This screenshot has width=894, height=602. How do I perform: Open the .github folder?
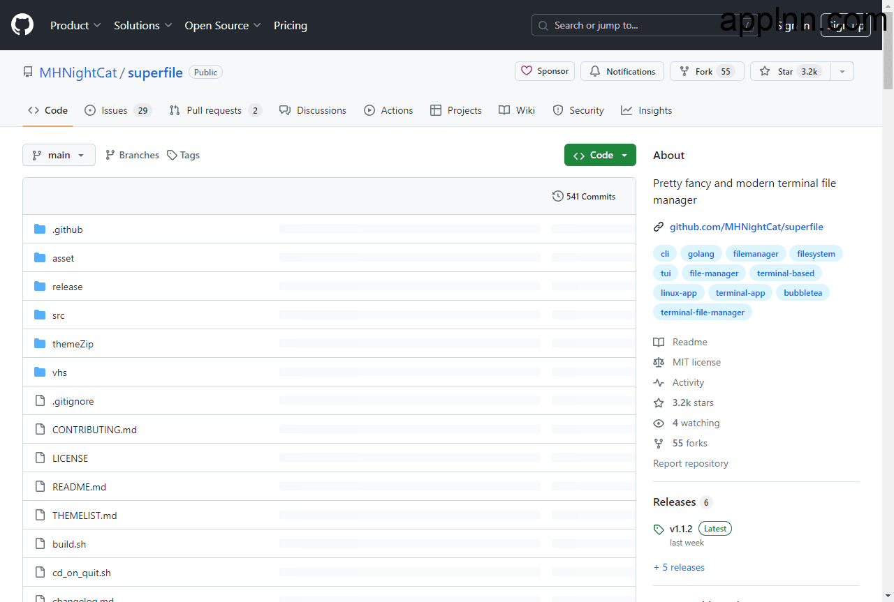[x=67, y=229]
